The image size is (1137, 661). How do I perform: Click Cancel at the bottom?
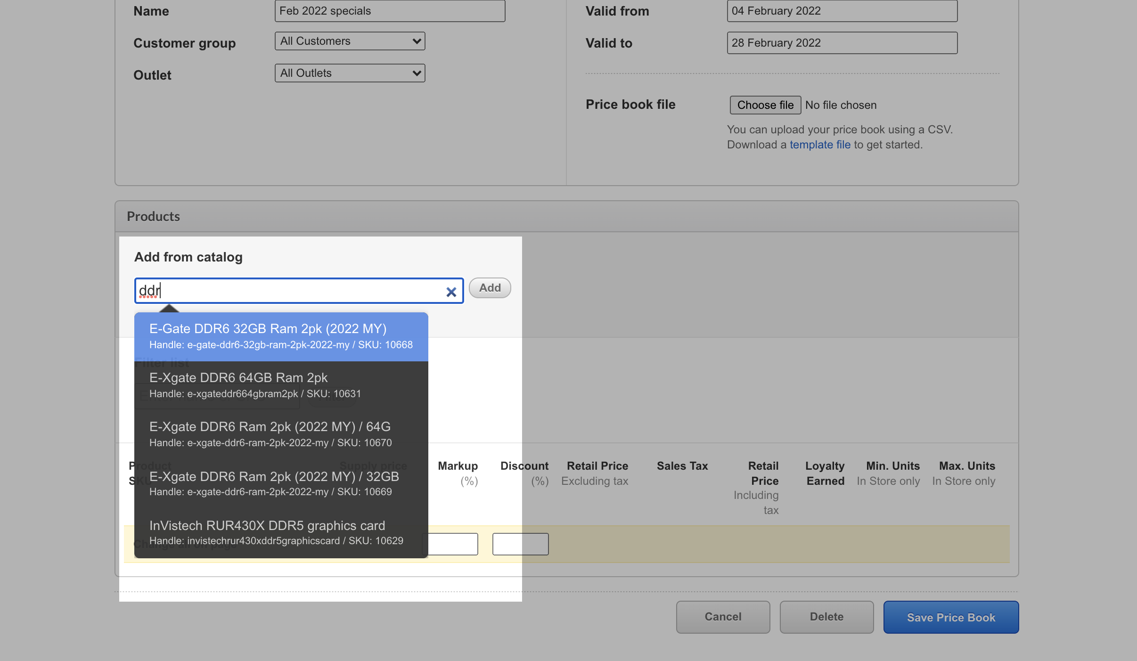point(723,617)
